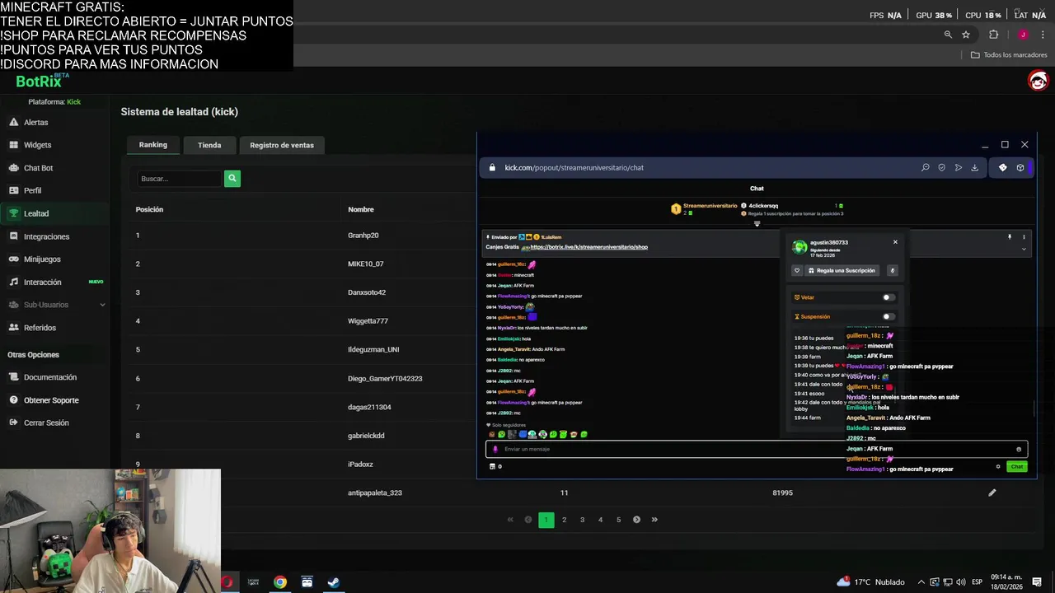This screenshot has width=1055, height=593.
Task: Open the BotRix user avatar menu
Action: pyautogui.click(x=1038, y=81)
